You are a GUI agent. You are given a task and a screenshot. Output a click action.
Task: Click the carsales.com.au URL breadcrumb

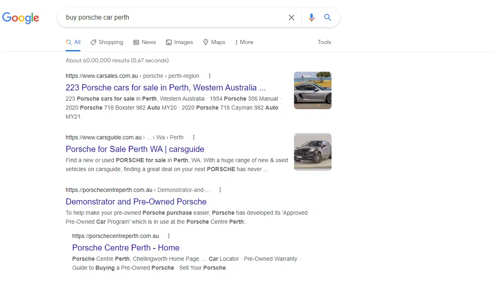point(133,76)
